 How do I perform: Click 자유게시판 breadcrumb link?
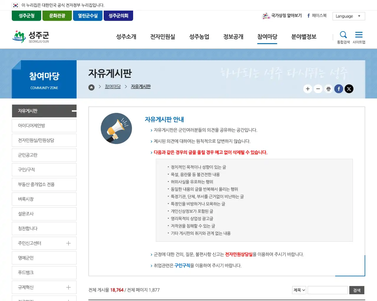[141, 86]
